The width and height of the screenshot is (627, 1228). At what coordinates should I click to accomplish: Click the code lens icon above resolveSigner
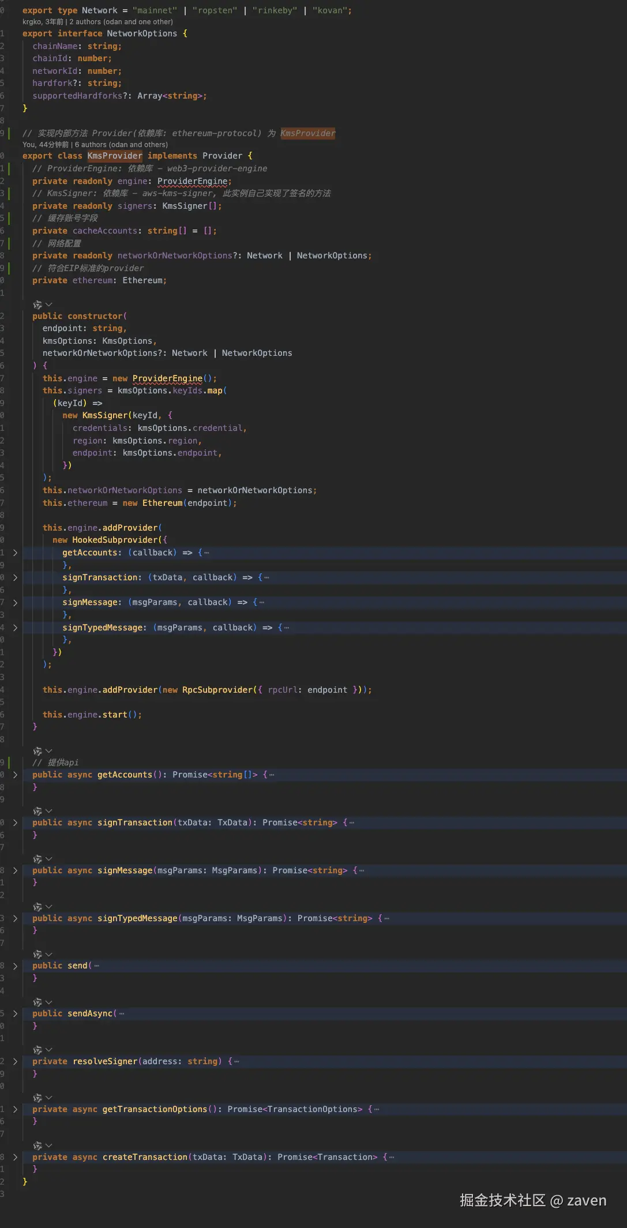(x=37, y=1050)
